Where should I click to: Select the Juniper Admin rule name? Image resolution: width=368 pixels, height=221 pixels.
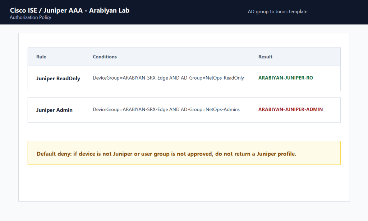55,110
